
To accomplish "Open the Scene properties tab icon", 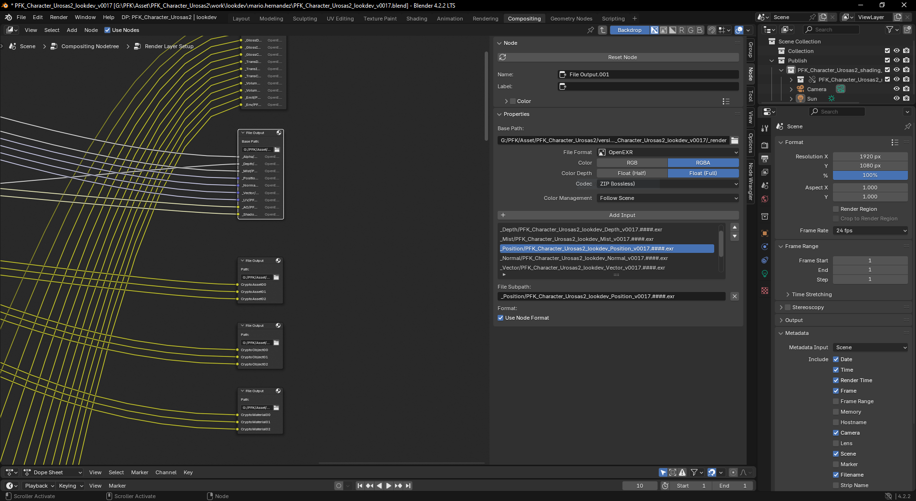I will (x=765, y=186).
